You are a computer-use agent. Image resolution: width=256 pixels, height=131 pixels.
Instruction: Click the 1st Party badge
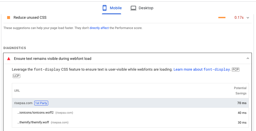pos(41,103)
